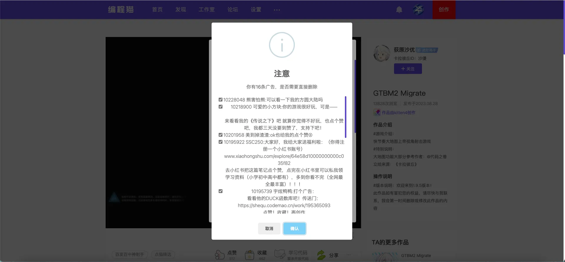Click the GTBM2 Migrate work title
The width and height of the screenshot is (565, 262).
(399, 93)
